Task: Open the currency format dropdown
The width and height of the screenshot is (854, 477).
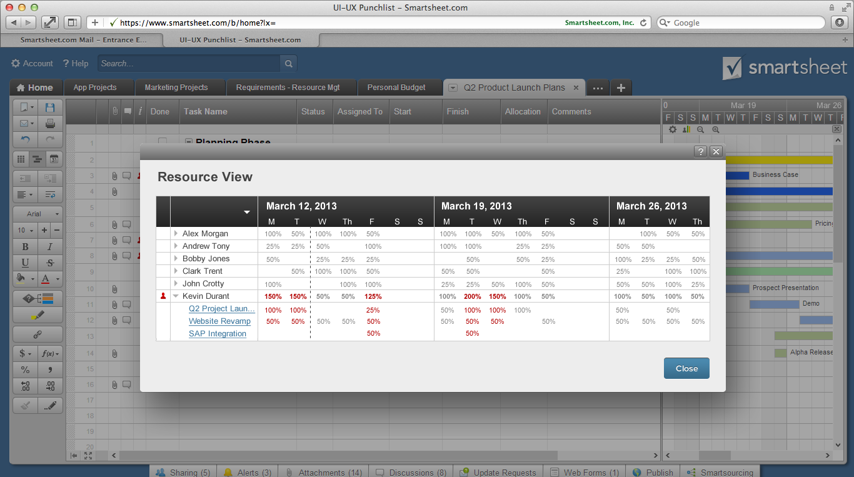Action: [x=25, y=354]
